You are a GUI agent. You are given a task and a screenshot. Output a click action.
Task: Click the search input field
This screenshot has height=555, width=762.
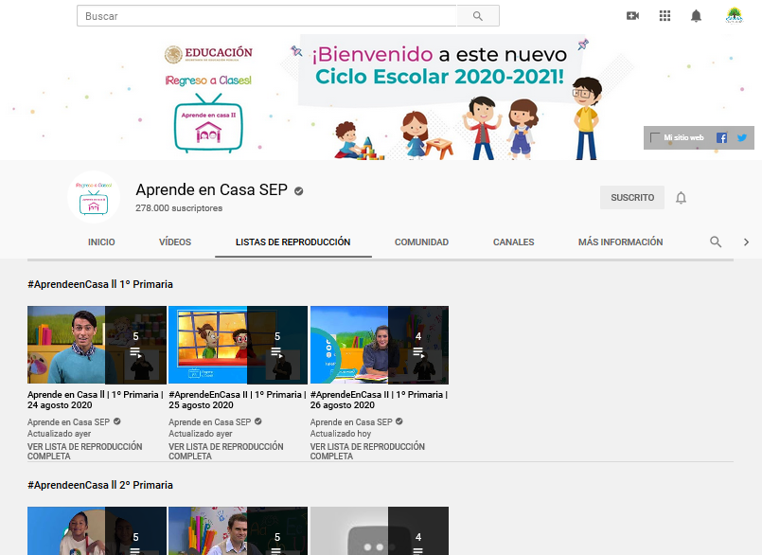pyautogui.click(x=267, y=16)
